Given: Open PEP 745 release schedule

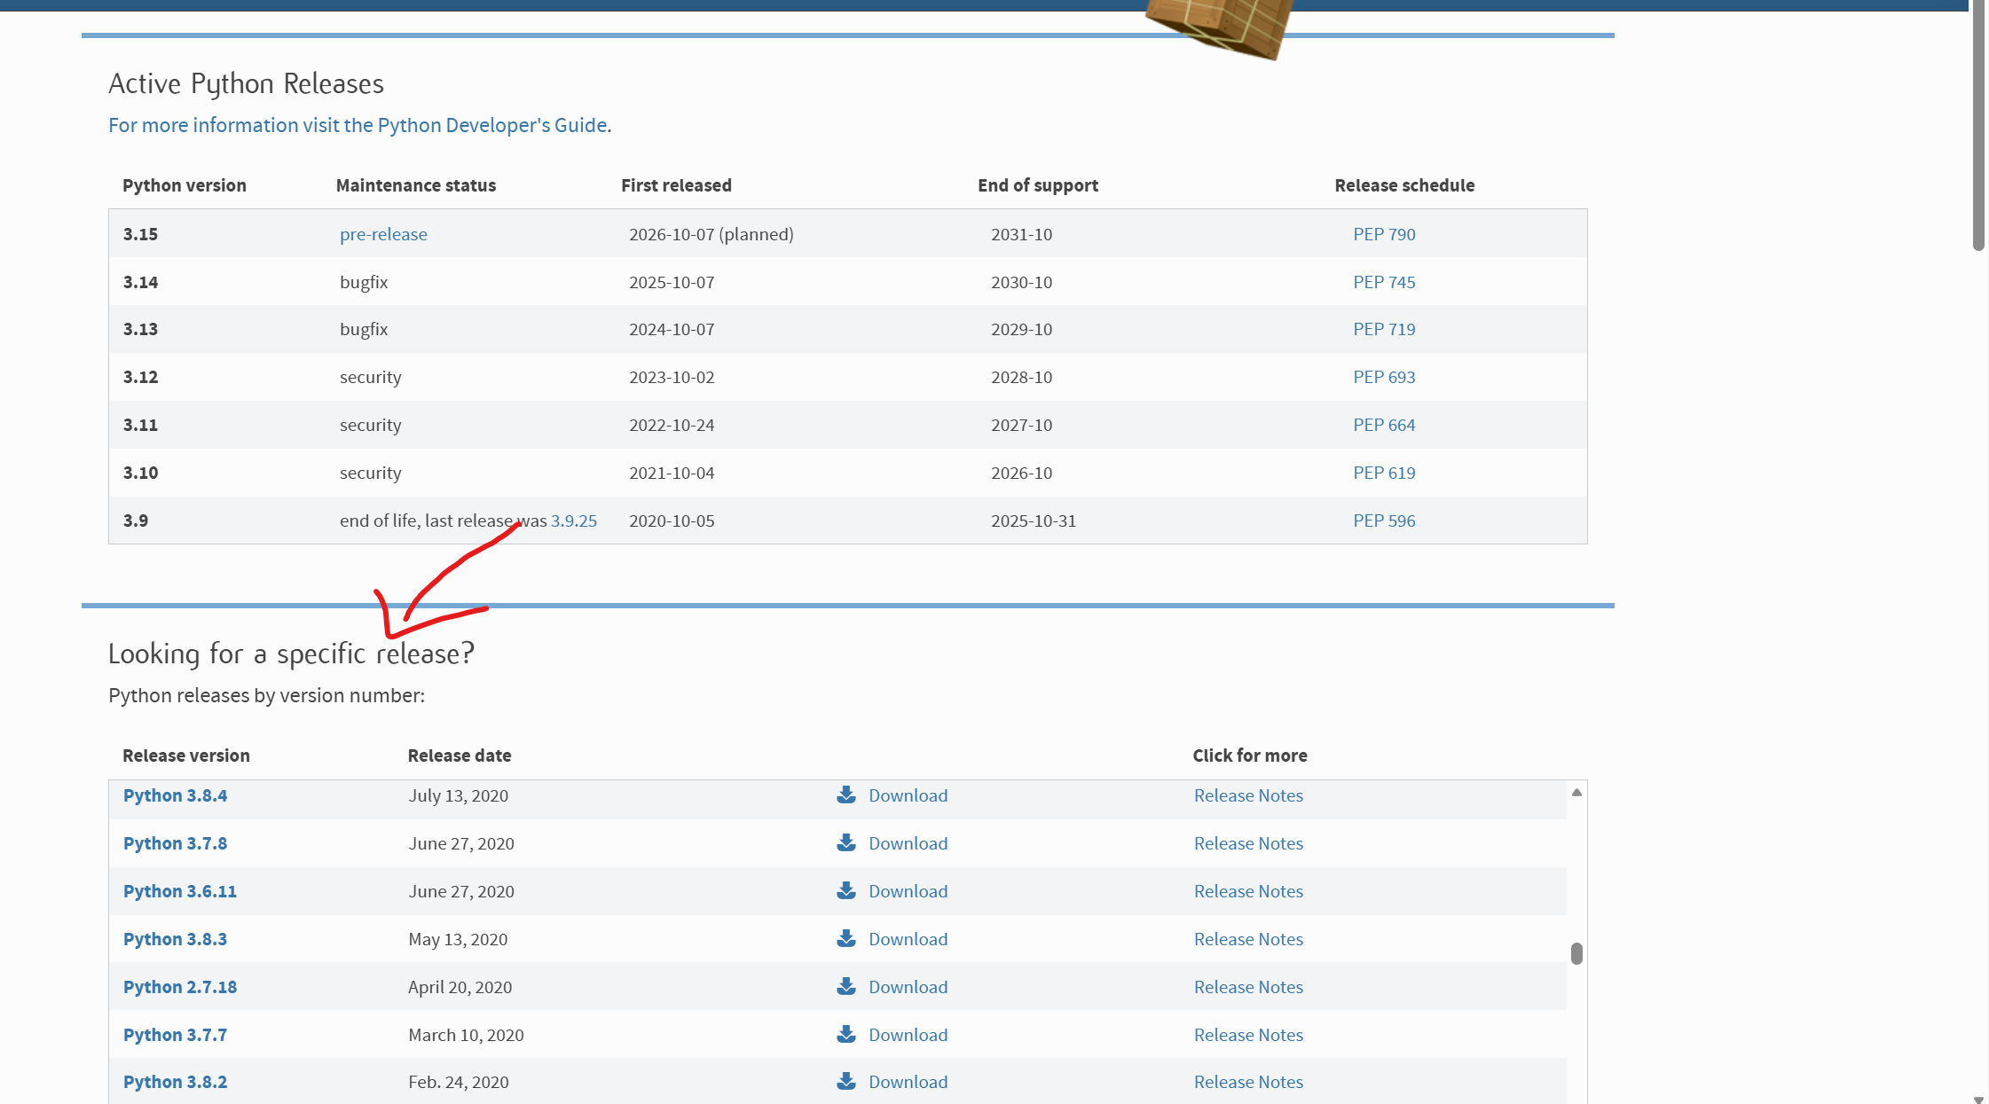Looking at the screenshot, I should (1384, 282).
